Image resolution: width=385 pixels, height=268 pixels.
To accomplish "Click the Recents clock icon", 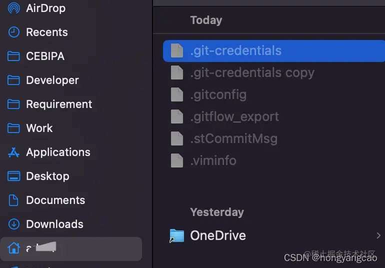I will tap(14, 32).
